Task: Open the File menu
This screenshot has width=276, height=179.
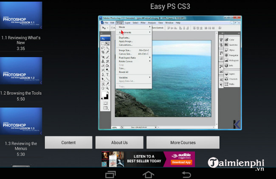Action: [x=106, y=23]
